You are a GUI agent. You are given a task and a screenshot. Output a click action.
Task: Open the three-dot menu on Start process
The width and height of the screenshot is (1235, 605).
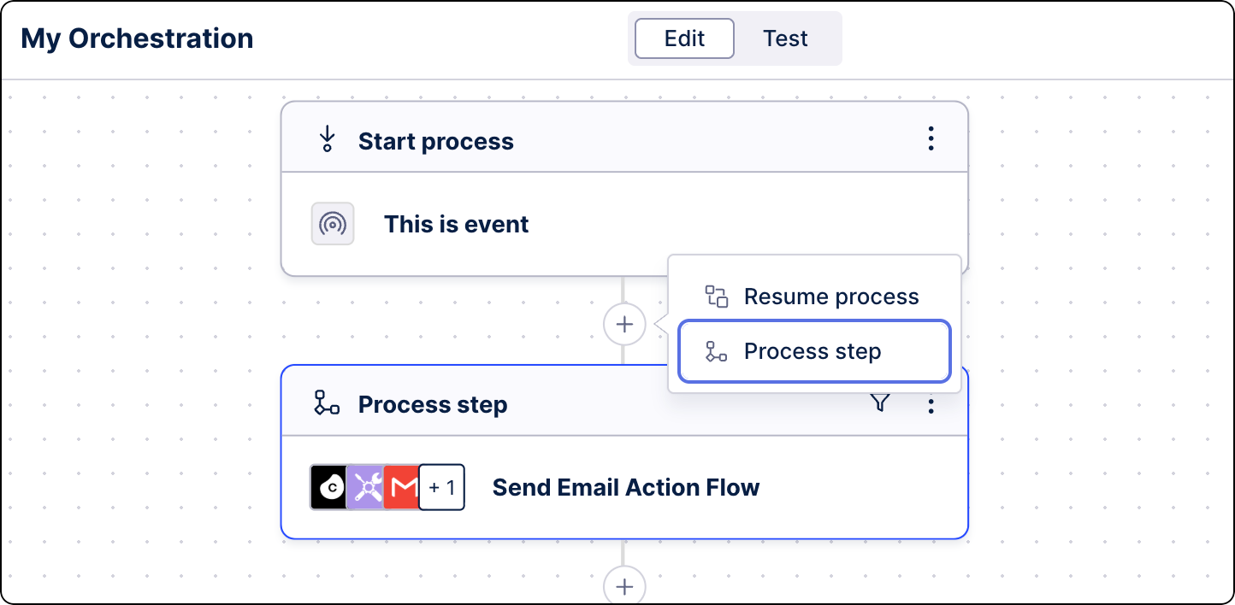pos(931,138)
